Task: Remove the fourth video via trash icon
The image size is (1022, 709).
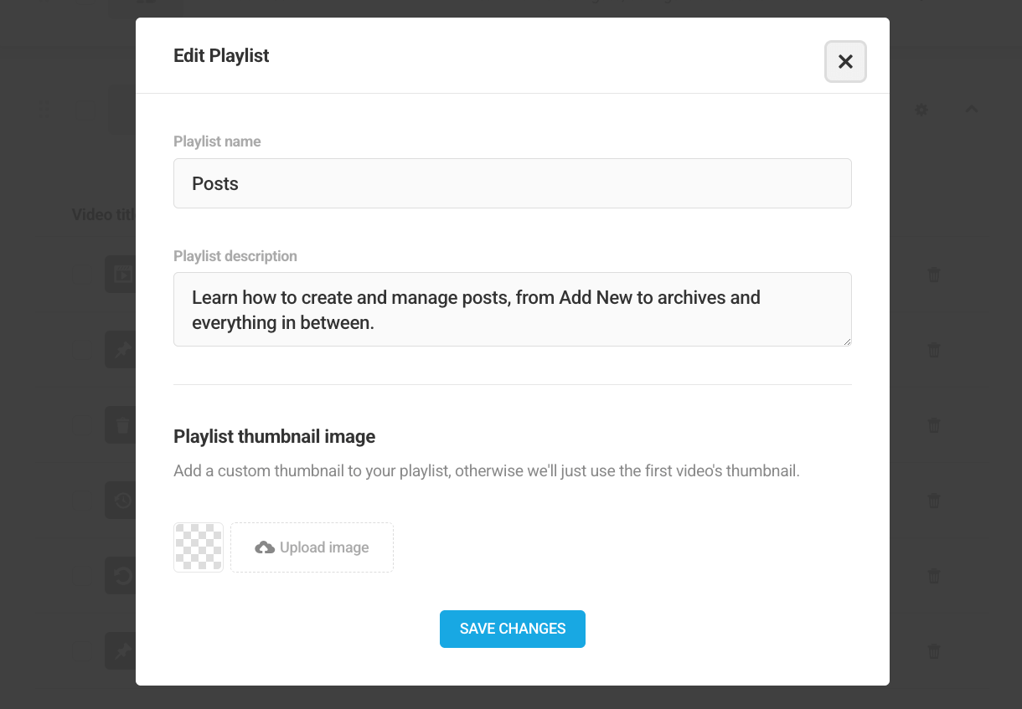Action: point(933,501)
